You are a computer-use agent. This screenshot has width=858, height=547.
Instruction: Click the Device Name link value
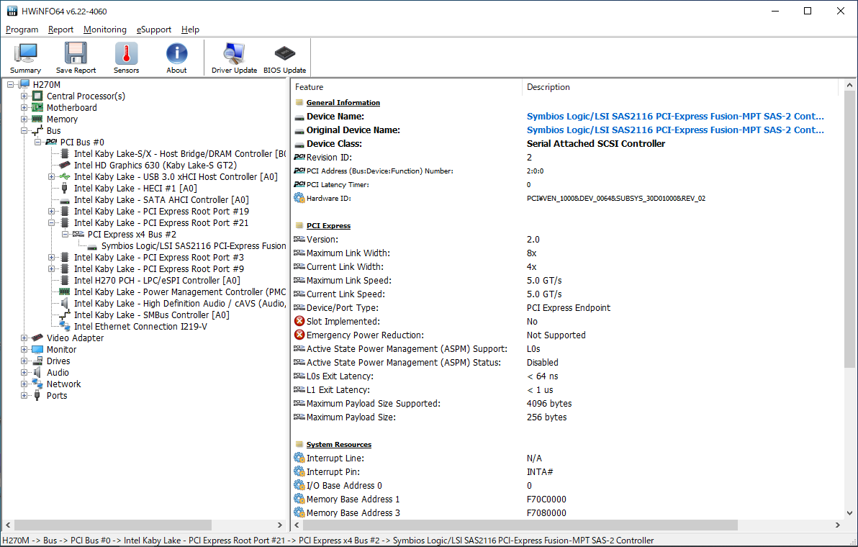(675, 116)
